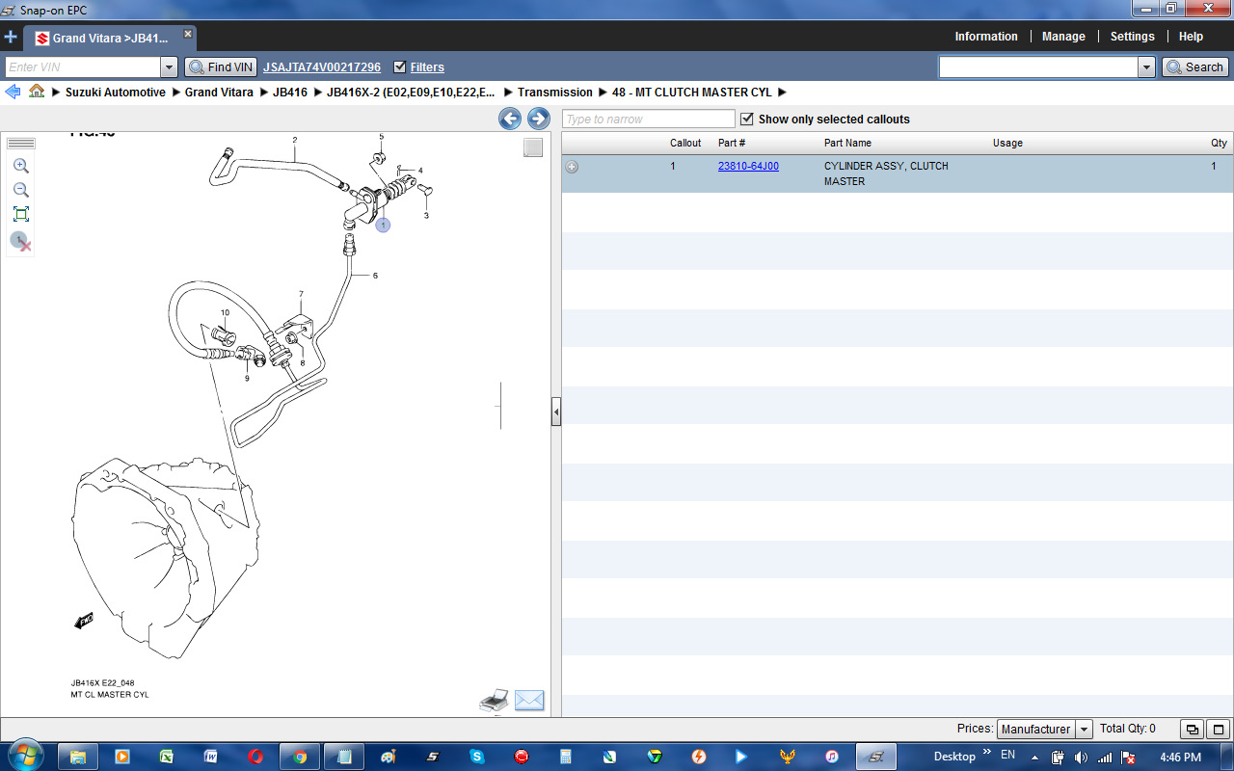Zoom in on the parts diagram
The width and height of the screenshot is (1234, 771).
(x=21, y=166)
